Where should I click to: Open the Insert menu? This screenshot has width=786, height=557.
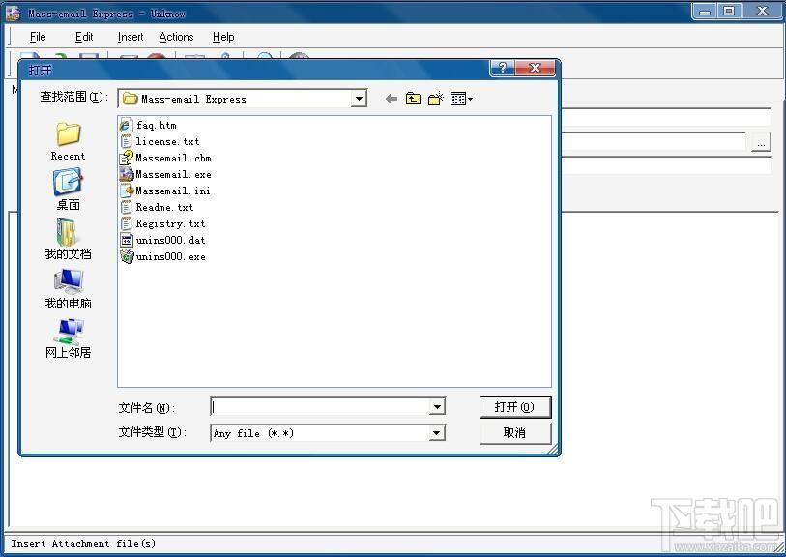[131, 37]
